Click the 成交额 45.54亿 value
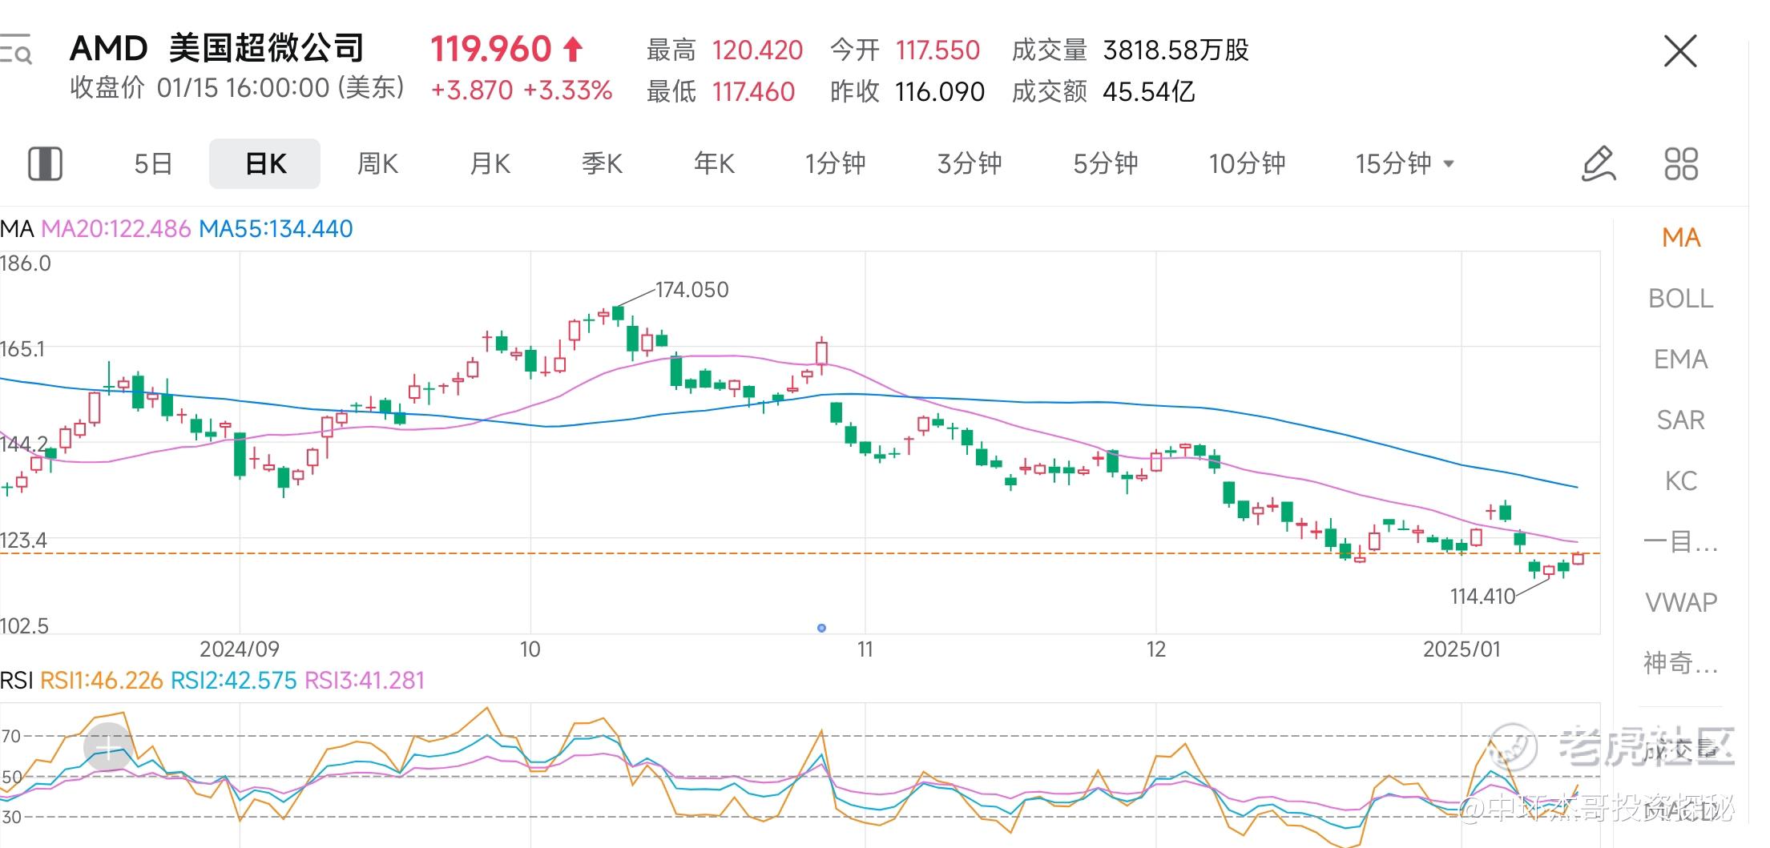Screen dimensions: 1770x848 tap(1149, 92)
